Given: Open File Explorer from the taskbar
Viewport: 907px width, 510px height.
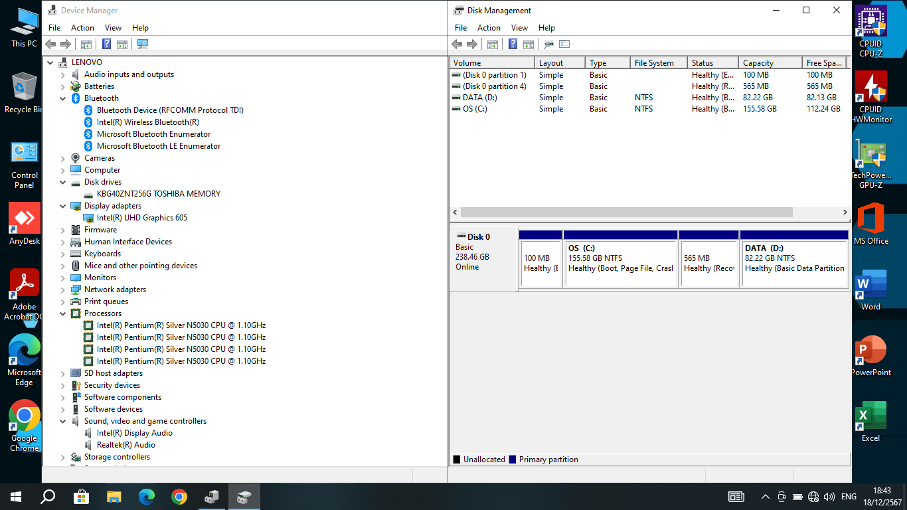Looking at the screenshot, I should [x=114, y=496].
